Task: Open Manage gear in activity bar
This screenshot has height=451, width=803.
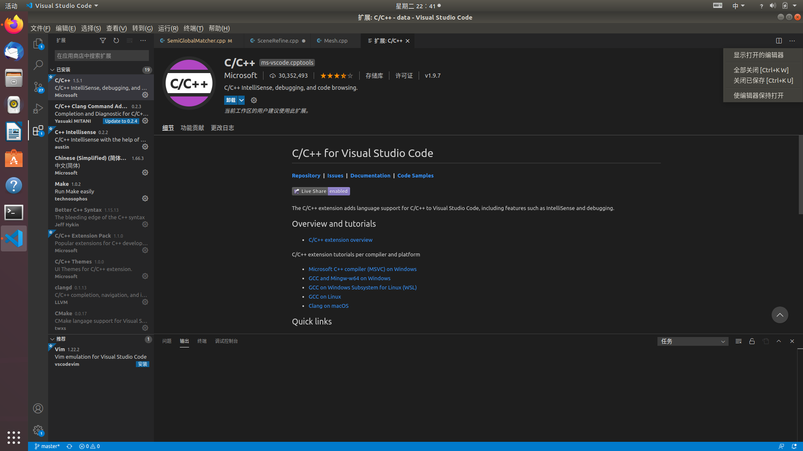Action: pos(38,430)
